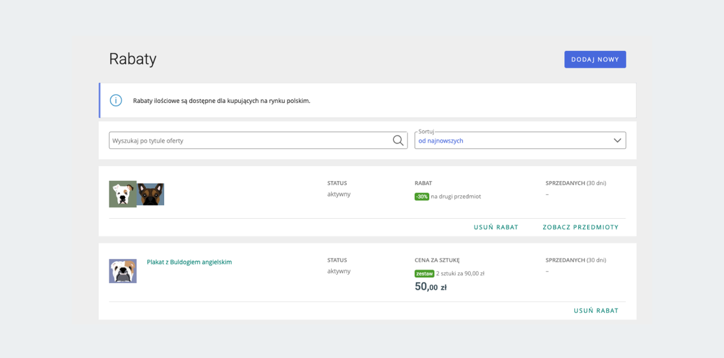Open the Sortuj 'od najnowszych' dropdown

click(x=513, y=140)
